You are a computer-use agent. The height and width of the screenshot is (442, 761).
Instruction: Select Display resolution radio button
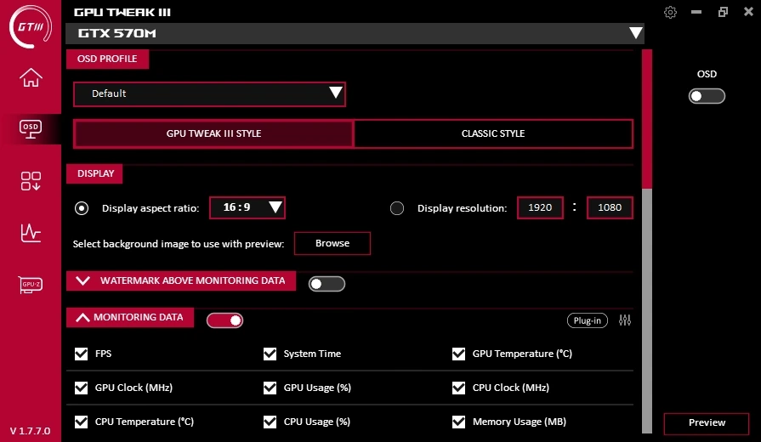[397, 208]
